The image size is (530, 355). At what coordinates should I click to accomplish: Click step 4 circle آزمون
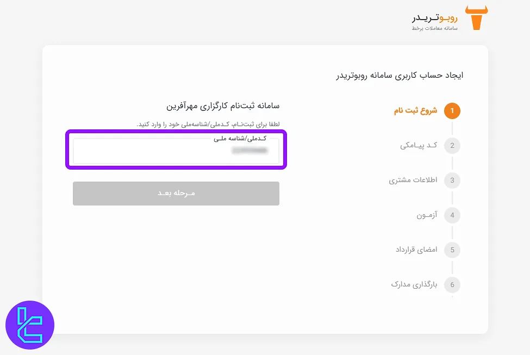click(452, 215)
